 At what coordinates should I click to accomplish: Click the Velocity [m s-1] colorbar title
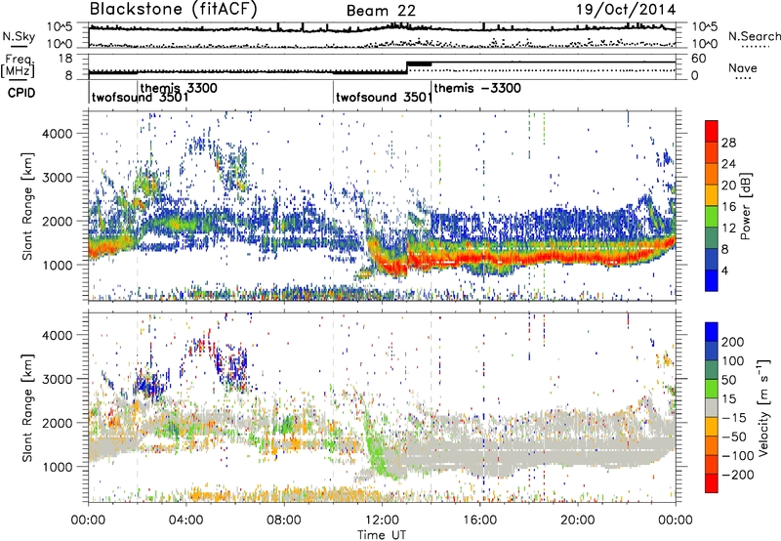pyautogui.click(x=764, y=407)
